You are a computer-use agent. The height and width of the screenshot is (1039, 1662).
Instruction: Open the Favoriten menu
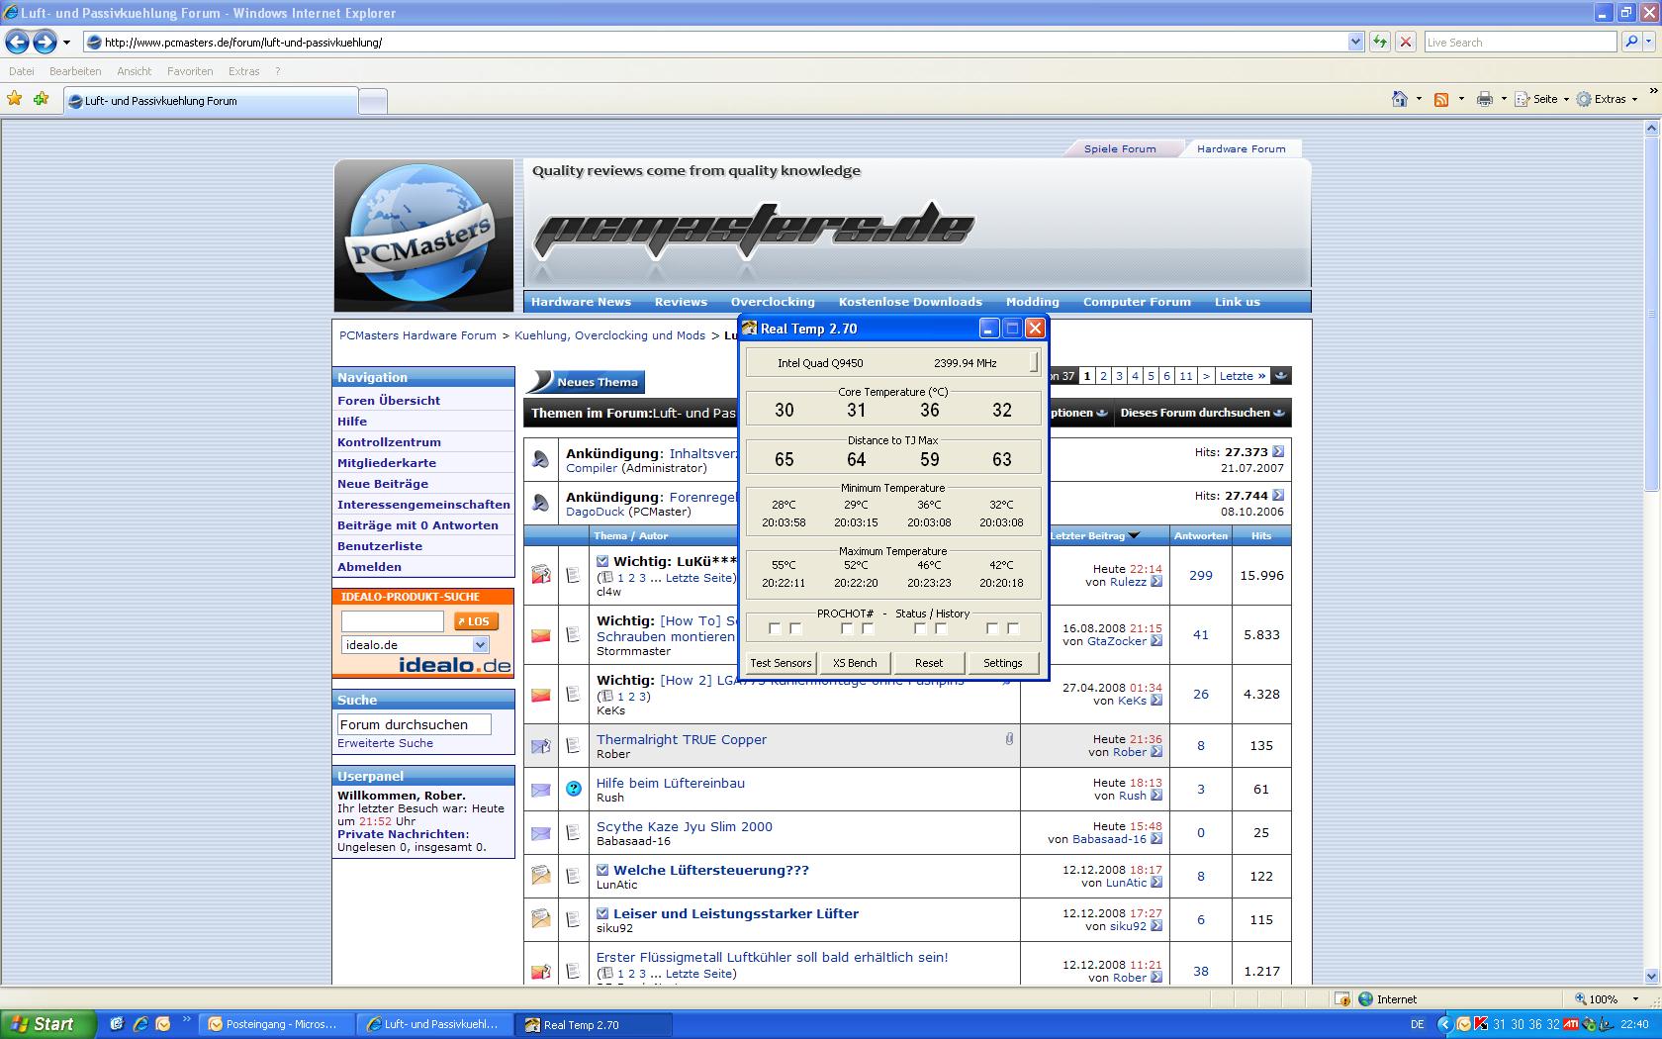(190, 71)
